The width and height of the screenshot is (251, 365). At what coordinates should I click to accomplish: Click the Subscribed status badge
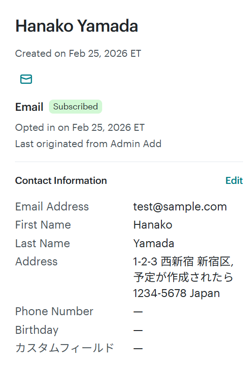click(x=76, y=107)
